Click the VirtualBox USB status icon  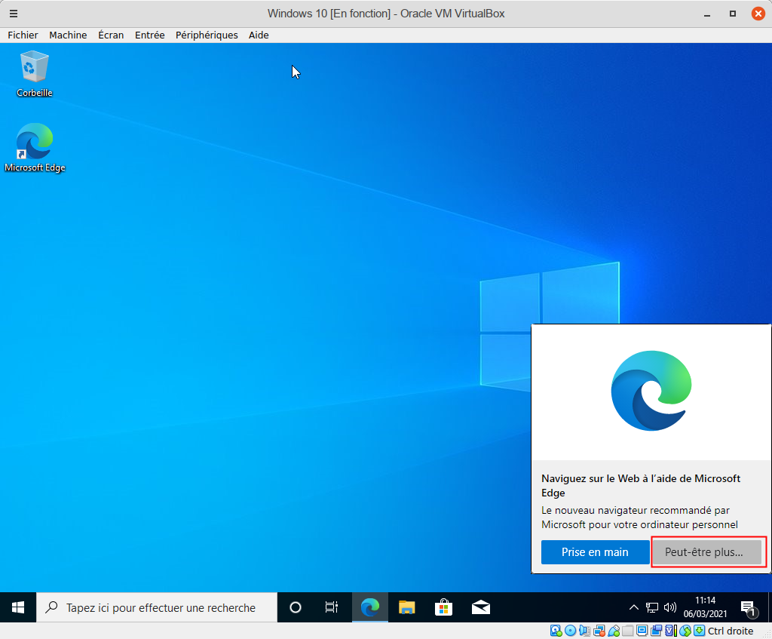(614, 631)
